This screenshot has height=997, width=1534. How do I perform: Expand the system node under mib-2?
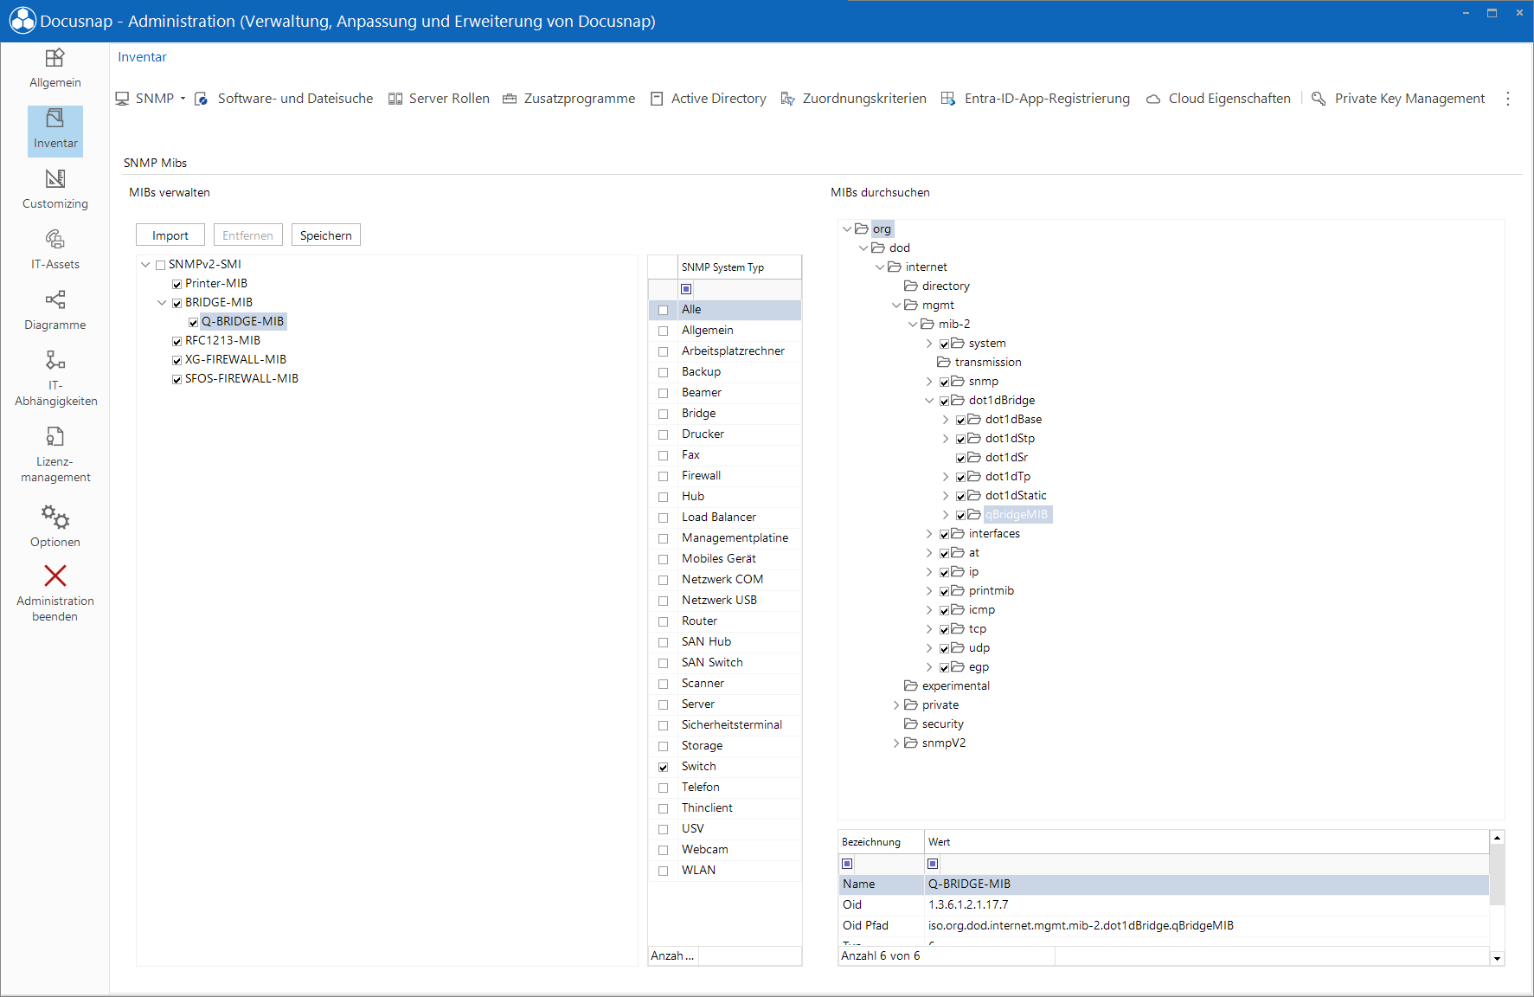(x=930, y=344)
